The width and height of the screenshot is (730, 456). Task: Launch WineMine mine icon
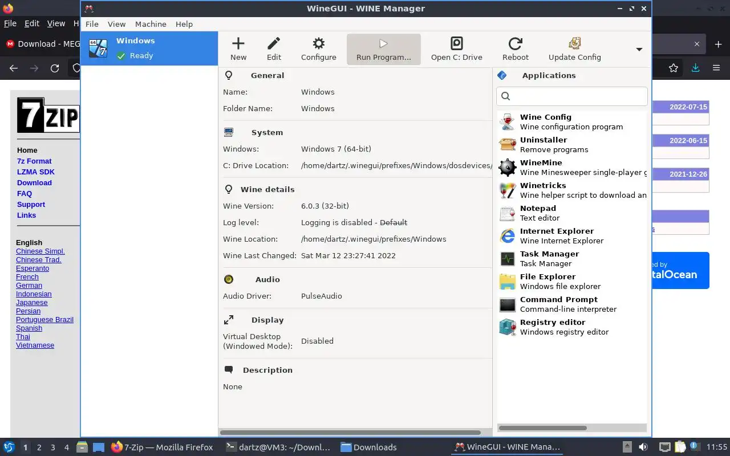pyautogui.click(x=507, y=167)
